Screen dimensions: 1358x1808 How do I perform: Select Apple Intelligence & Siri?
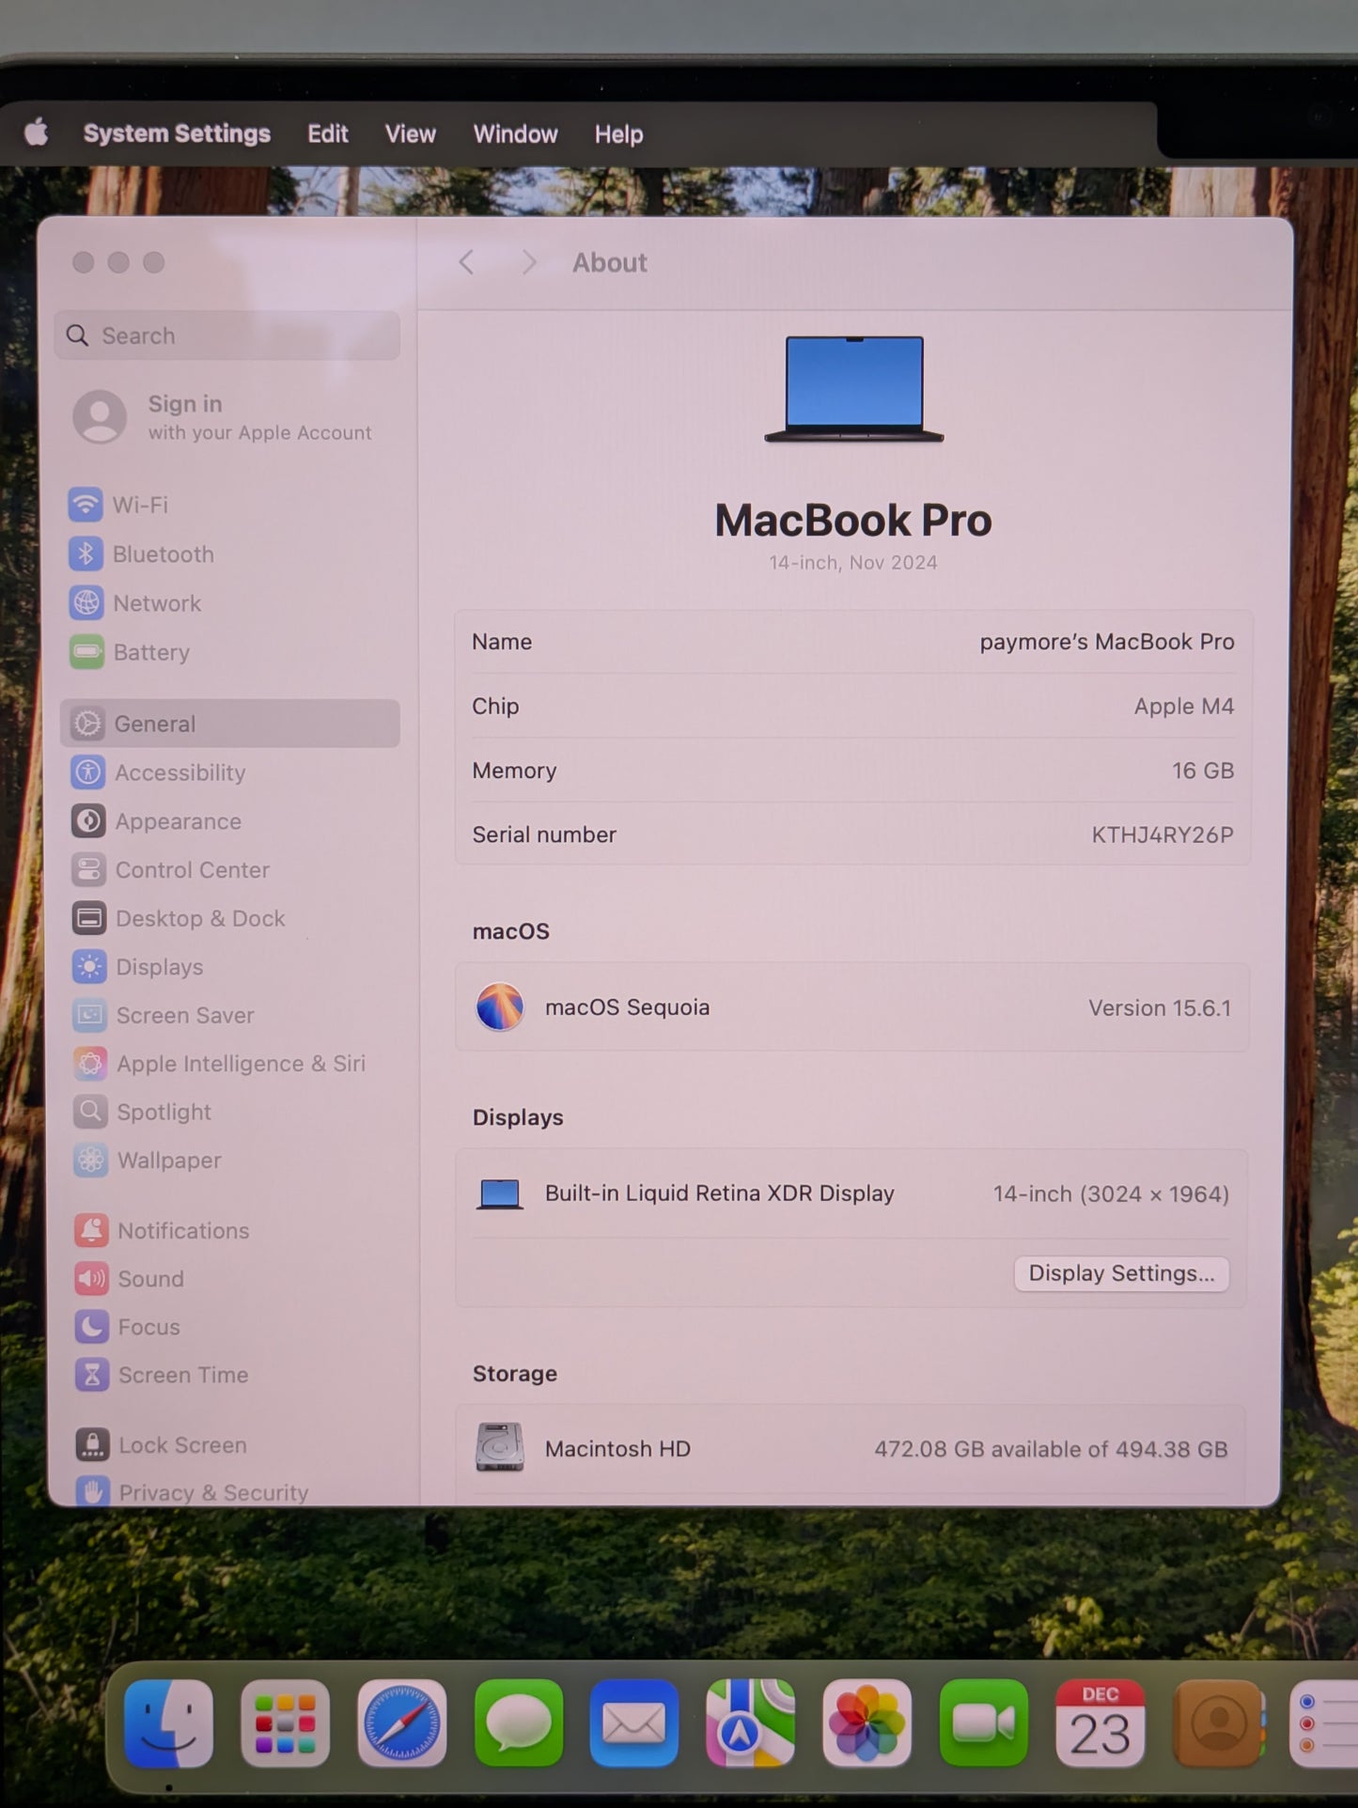[x=240, y=1064]
